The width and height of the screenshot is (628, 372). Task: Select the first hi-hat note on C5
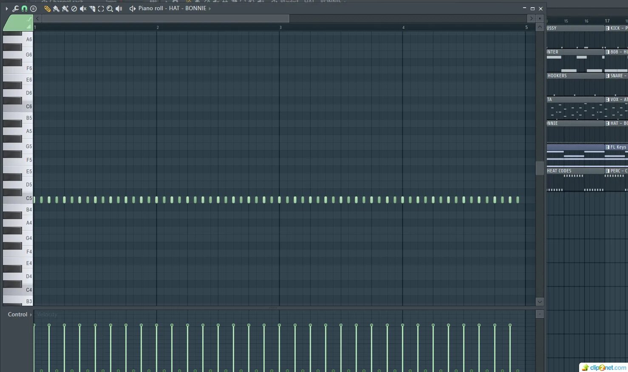tap(34, 200)
